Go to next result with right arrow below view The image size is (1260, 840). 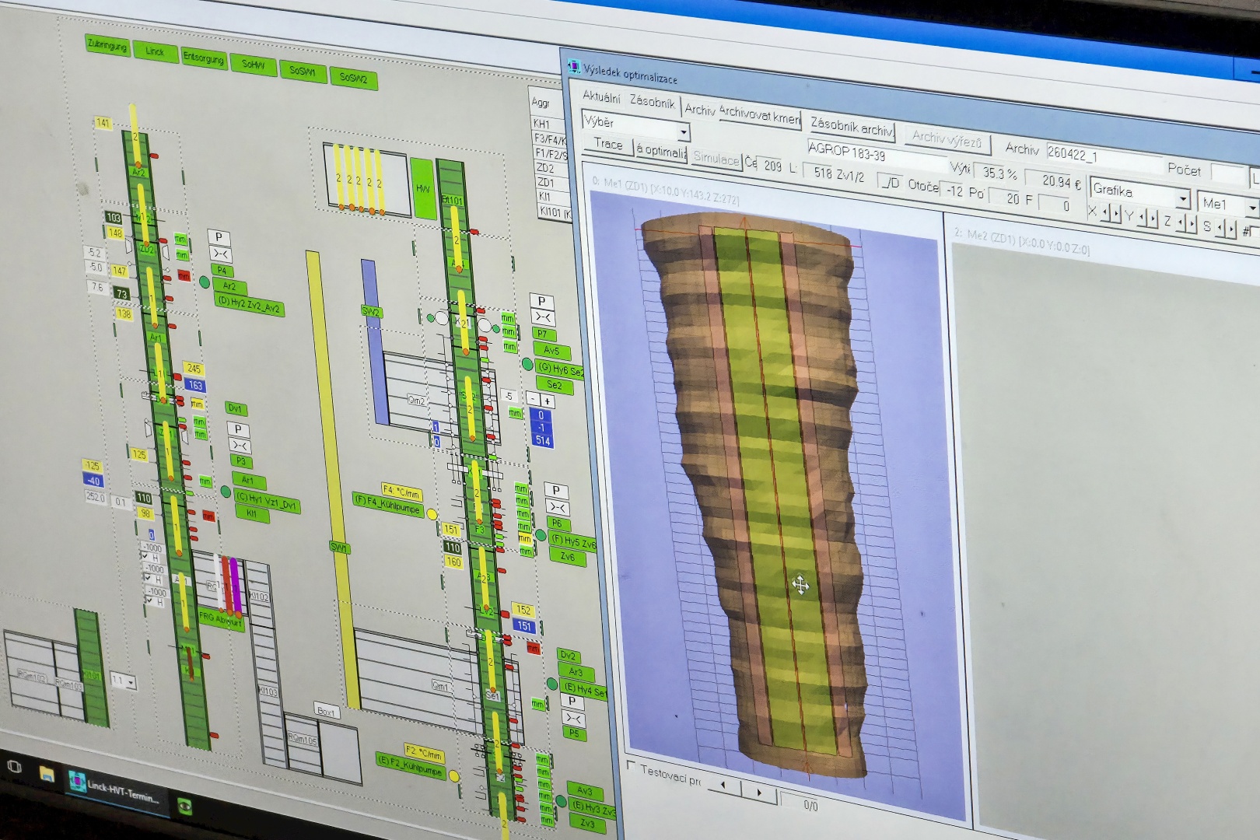(760, 792)
